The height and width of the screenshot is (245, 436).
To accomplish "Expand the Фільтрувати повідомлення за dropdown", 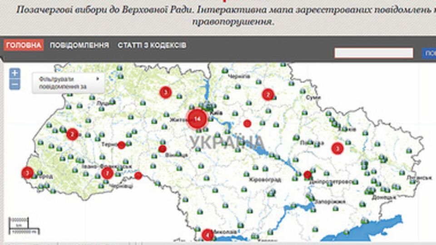I will tap(69, 83).
